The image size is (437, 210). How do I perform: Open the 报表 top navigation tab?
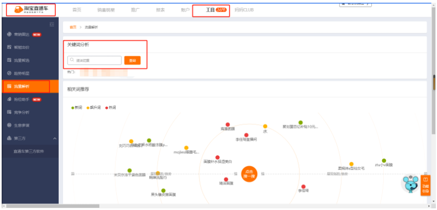click(x=160, y=10)
